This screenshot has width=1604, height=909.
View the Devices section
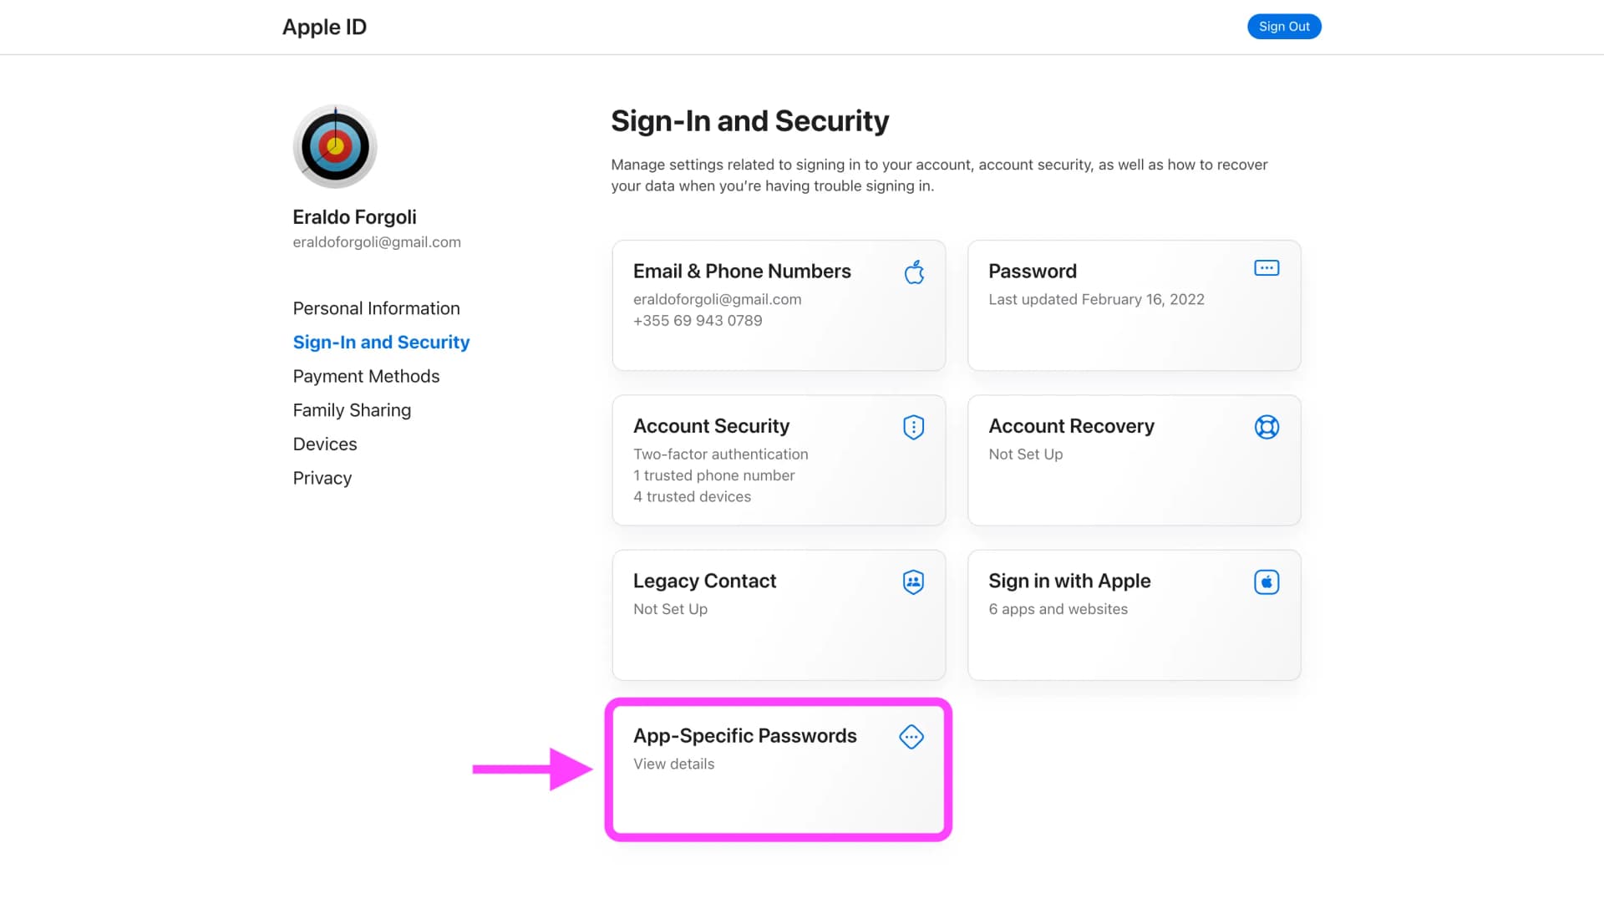pyautogui.click(x=325, y=444)
